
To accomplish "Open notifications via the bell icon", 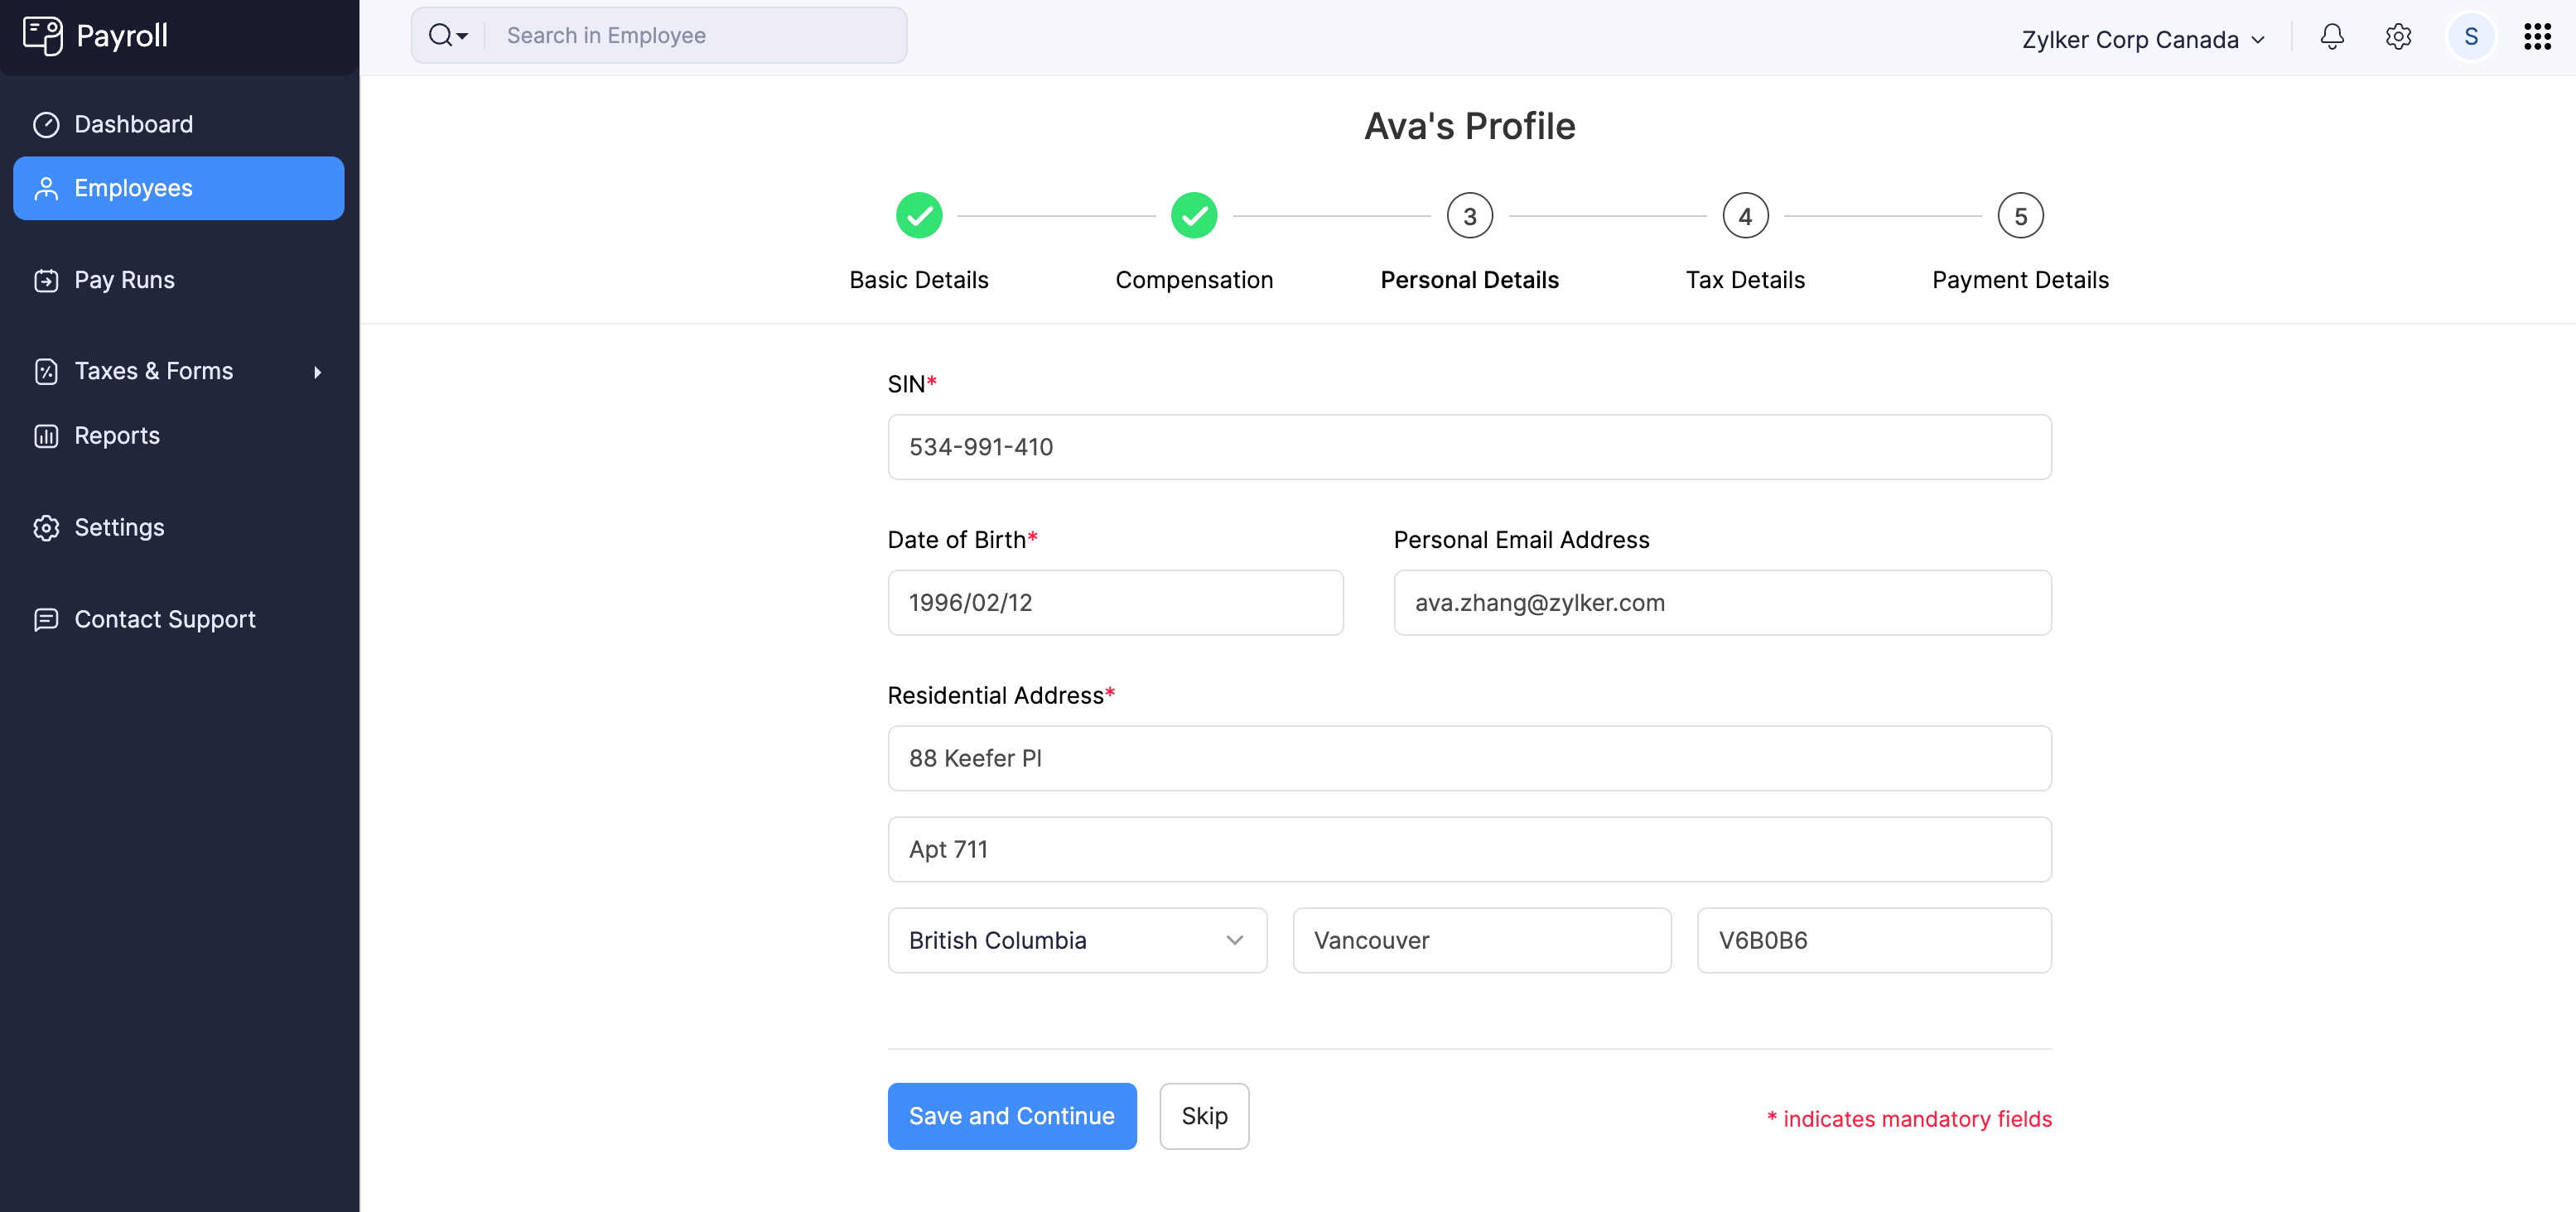I will click(2331, 36).
